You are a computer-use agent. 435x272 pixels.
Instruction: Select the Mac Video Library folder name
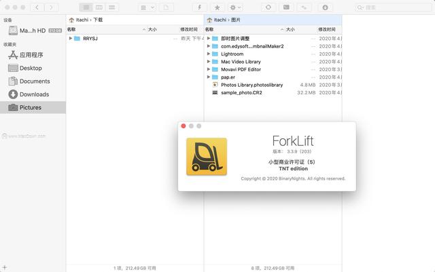coord(241,62)
